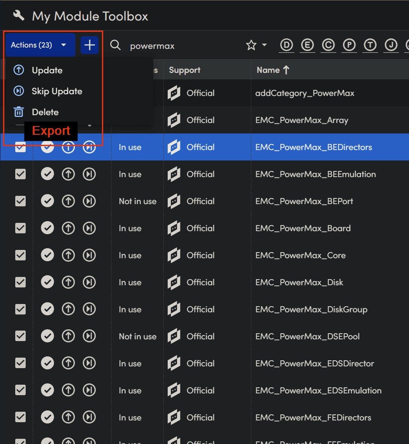
Task: Uncheck the EMC_PowerMax_EDSDirector row checkbox
Action: (20, 363)
